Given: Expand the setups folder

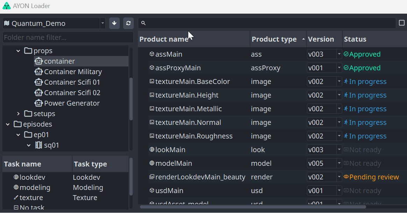Looking at the screenshot, I should (x=18, y=114).
